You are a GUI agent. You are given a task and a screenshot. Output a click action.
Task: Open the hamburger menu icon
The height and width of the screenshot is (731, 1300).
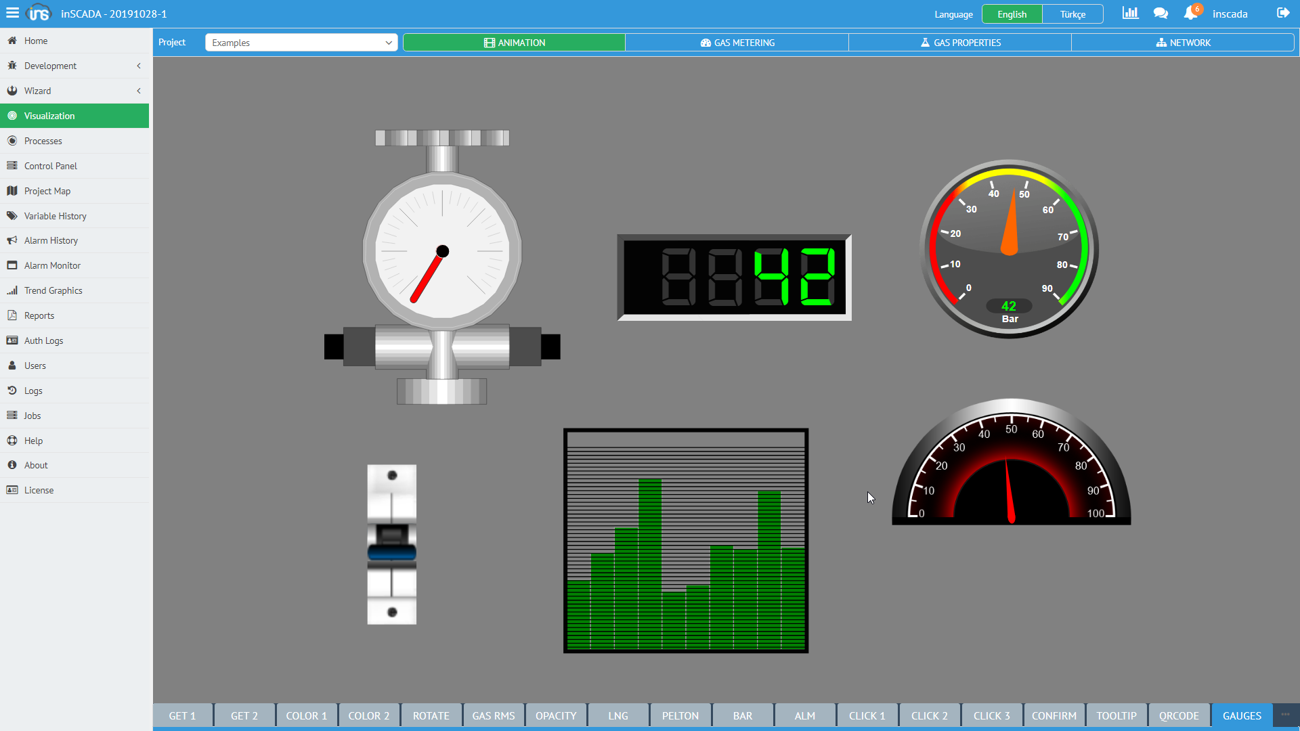(x=12, y=13)
